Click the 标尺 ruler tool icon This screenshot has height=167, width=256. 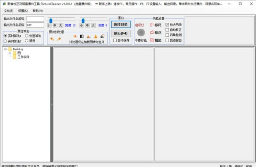coord(152,25)
